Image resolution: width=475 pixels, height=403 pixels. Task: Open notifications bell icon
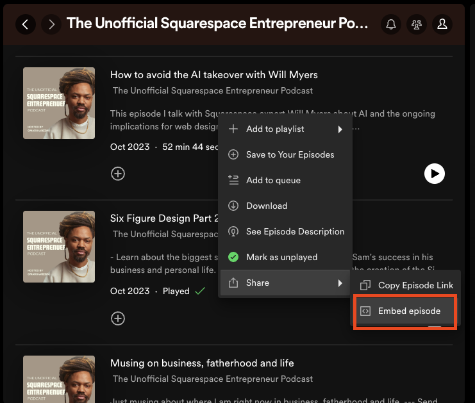point(391,24)
